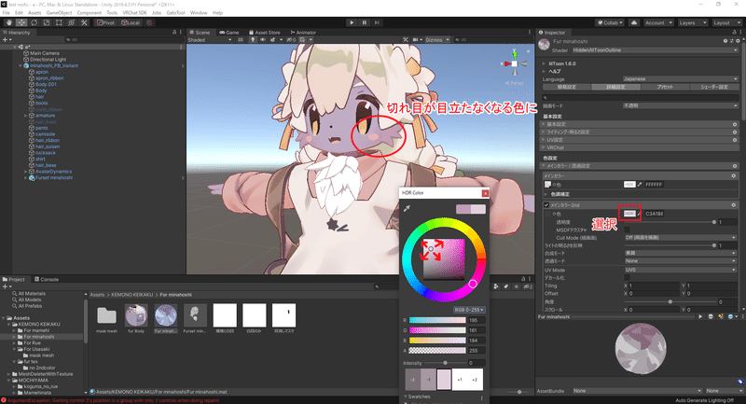Toggle Local handle rotation
Screen dimensions: 746x404
[131, 22]
